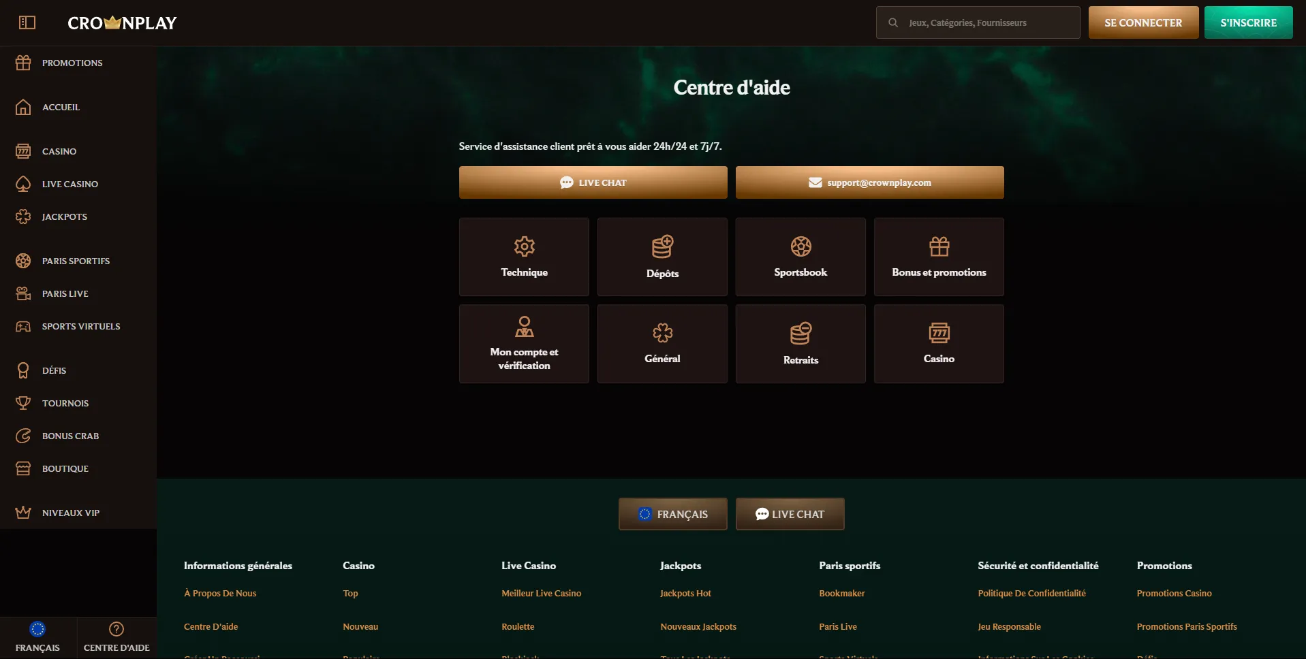Open Tournois trophy icon

click(23, 403)
